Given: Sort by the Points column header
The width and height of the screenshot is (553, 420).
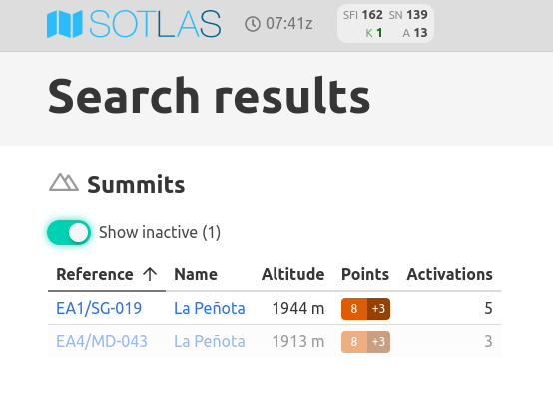Looking at the screenshot, I should [x=365, y=274].
